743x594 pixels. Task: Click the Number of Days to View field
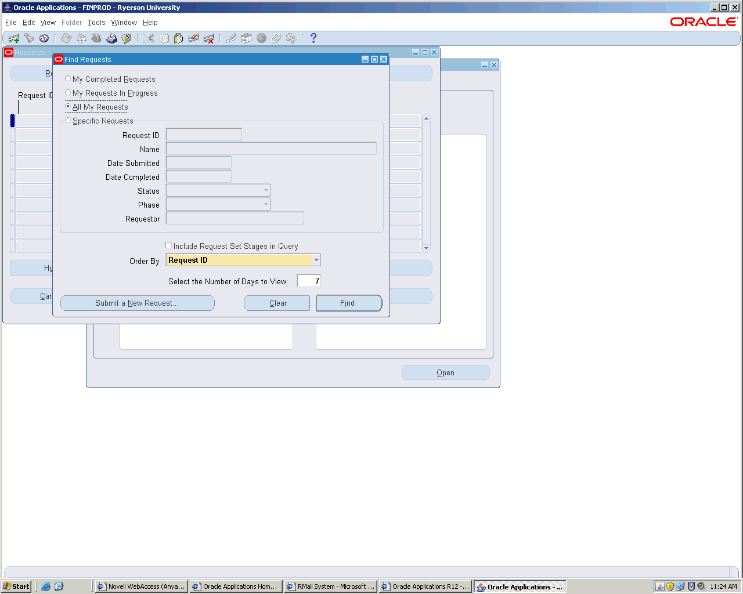(309, 281)
